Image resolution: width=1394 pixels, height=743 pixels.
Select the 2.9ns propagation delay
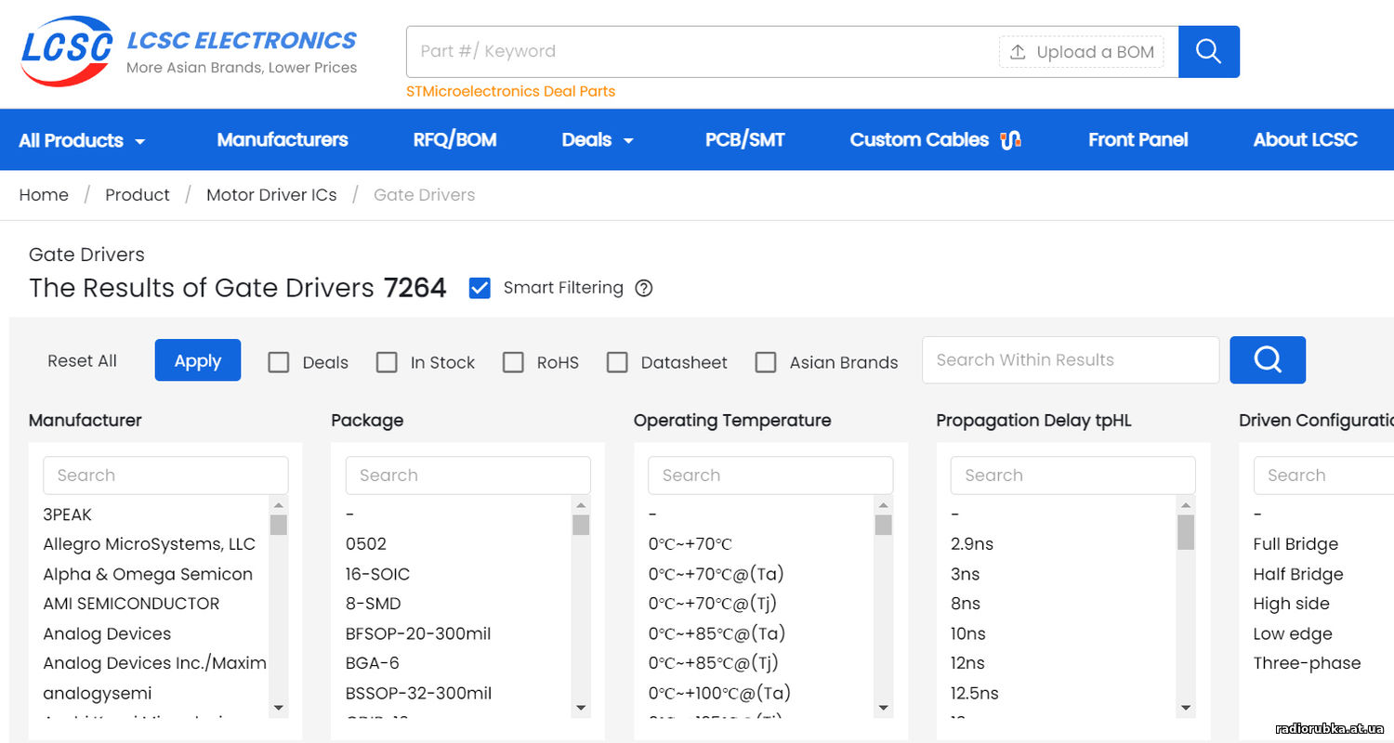coord(972,544)
